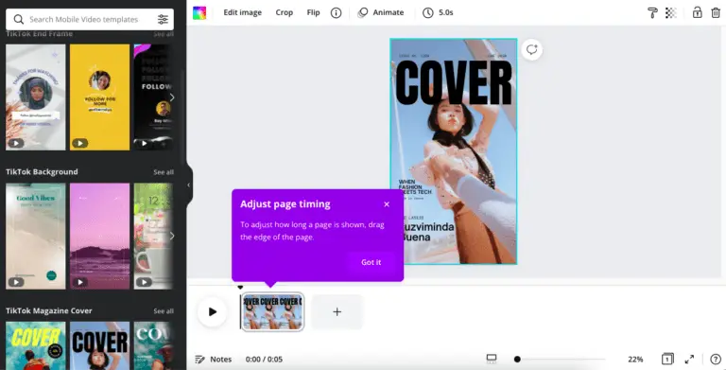Screen dimensions: 726x370
Task: Play the video preview
Action: click(x=212, y=311)
